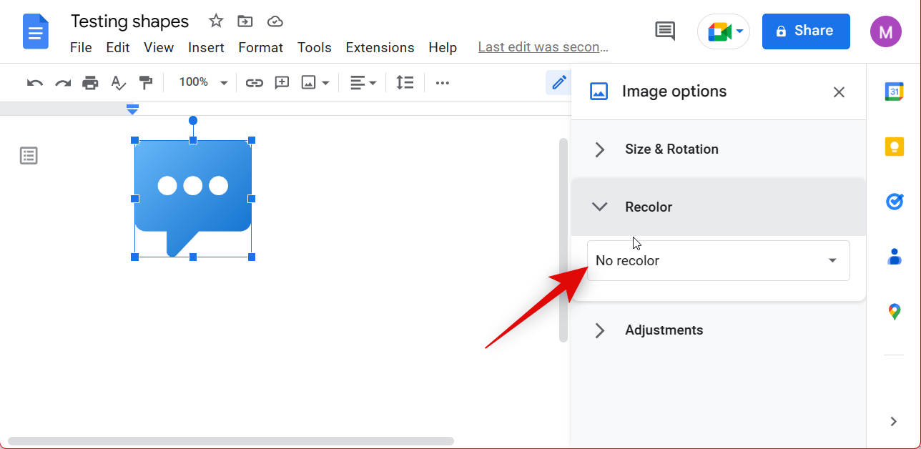921x449 pixels.
Task: Click the horizontal scrollbar
Action: pos(230,441)
